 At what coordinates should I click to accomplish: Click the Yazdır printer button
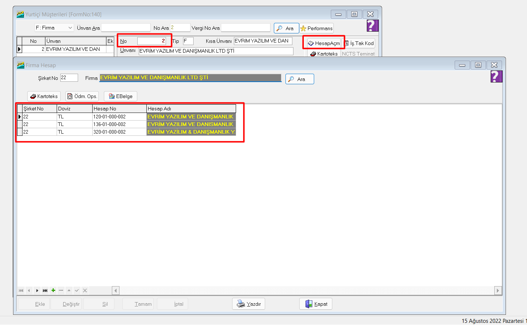249,304
